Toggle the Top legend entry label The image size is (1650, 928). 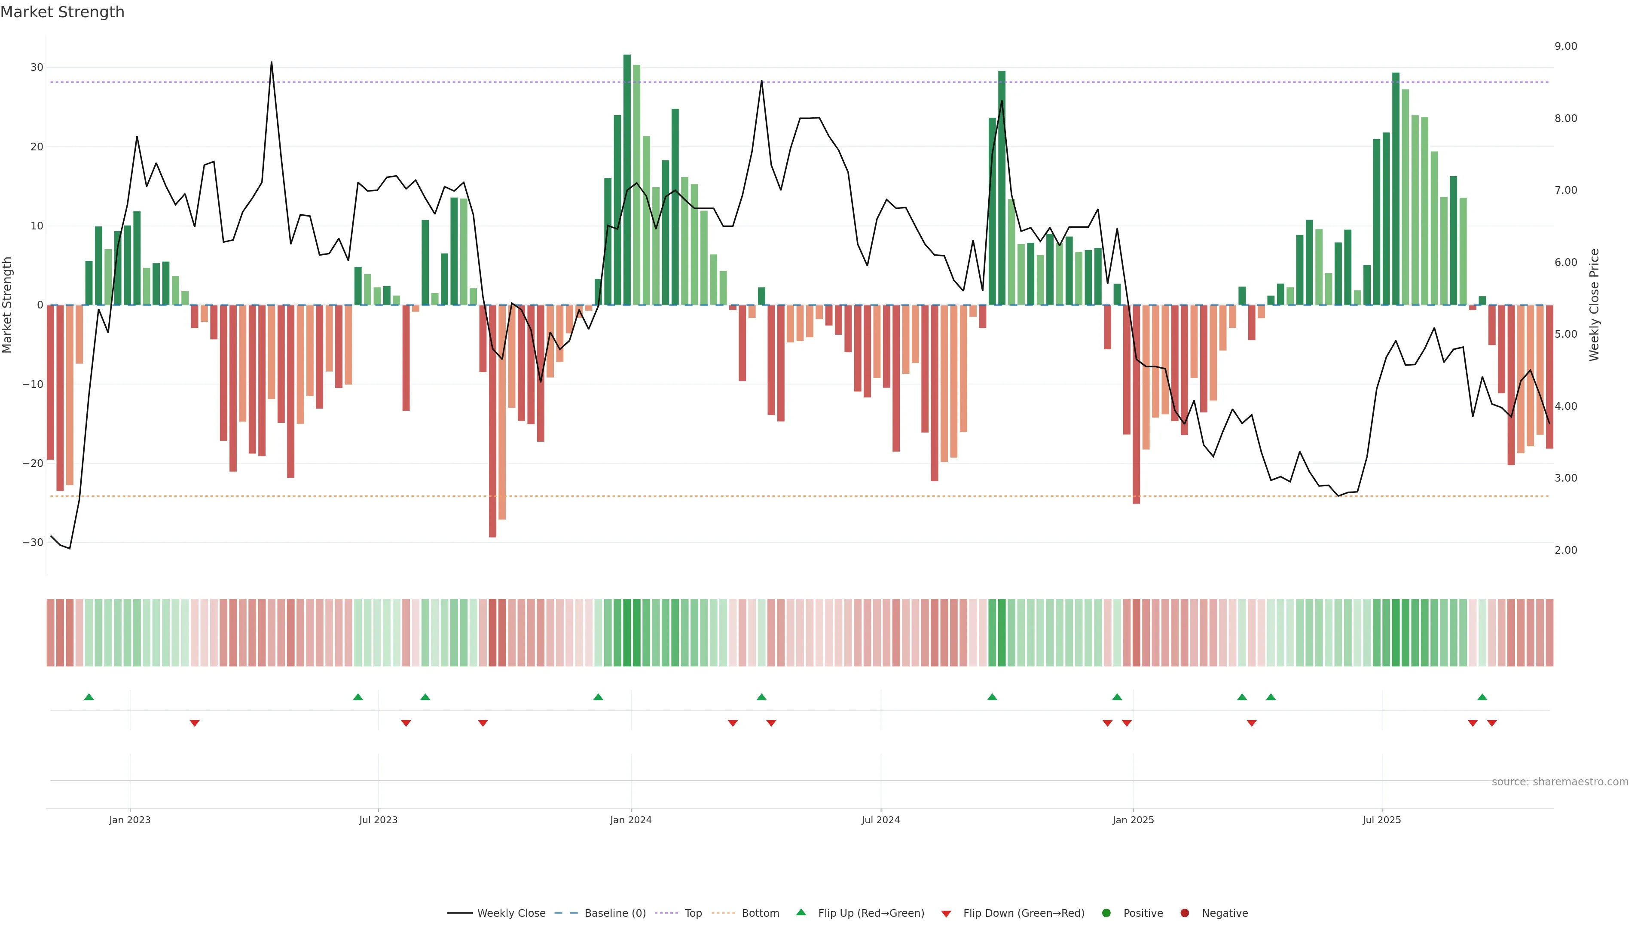click(x=693, y=913)
